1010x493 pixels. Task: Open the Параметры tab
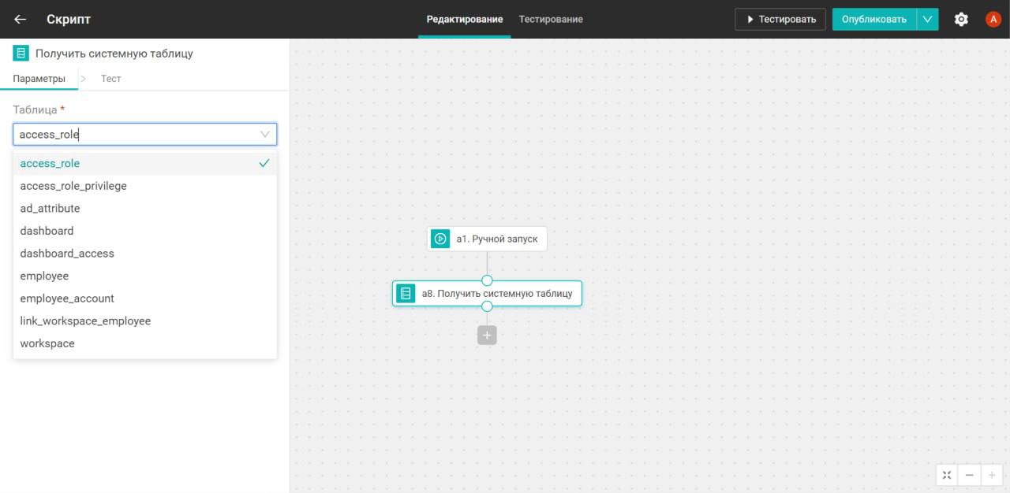39,79
